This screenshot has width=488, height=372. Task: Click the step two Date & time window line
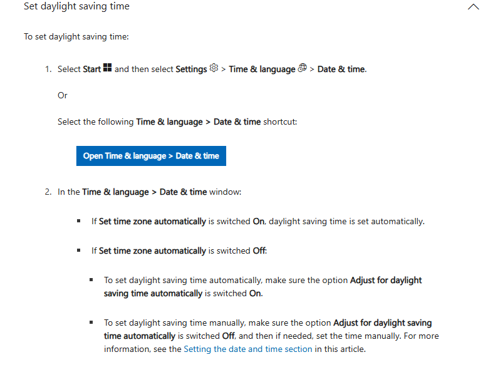click(x=149, y=192)
